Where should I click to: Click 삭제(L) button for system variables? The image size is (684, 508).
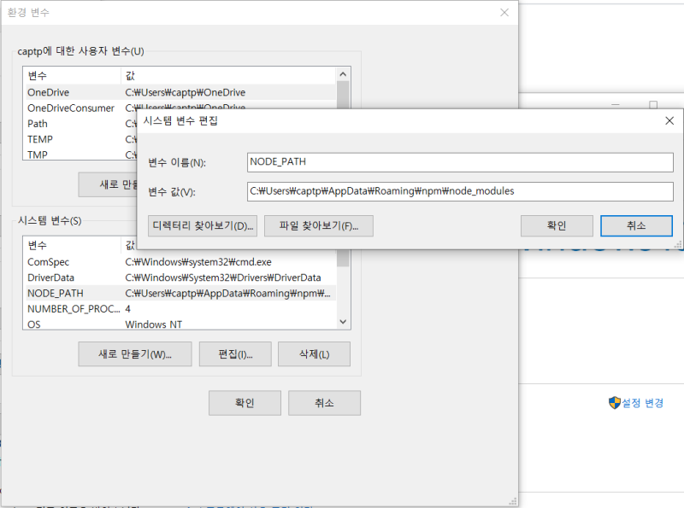[314, 354]
